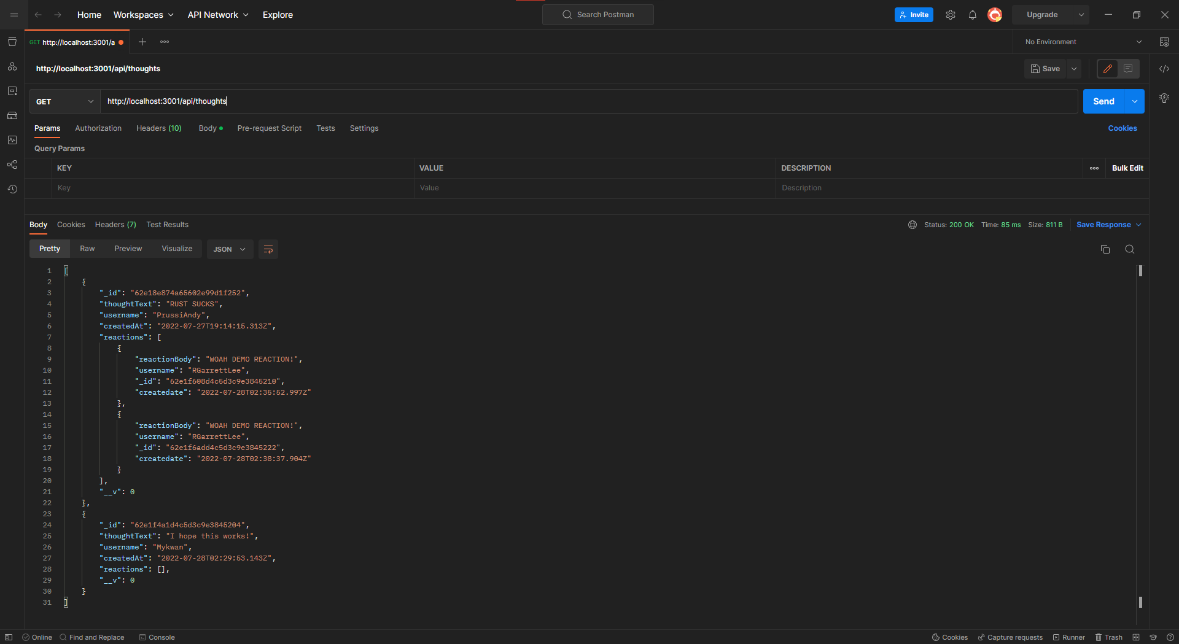
Task: Open the JSON format dropdown
Action: click(229, 249)
